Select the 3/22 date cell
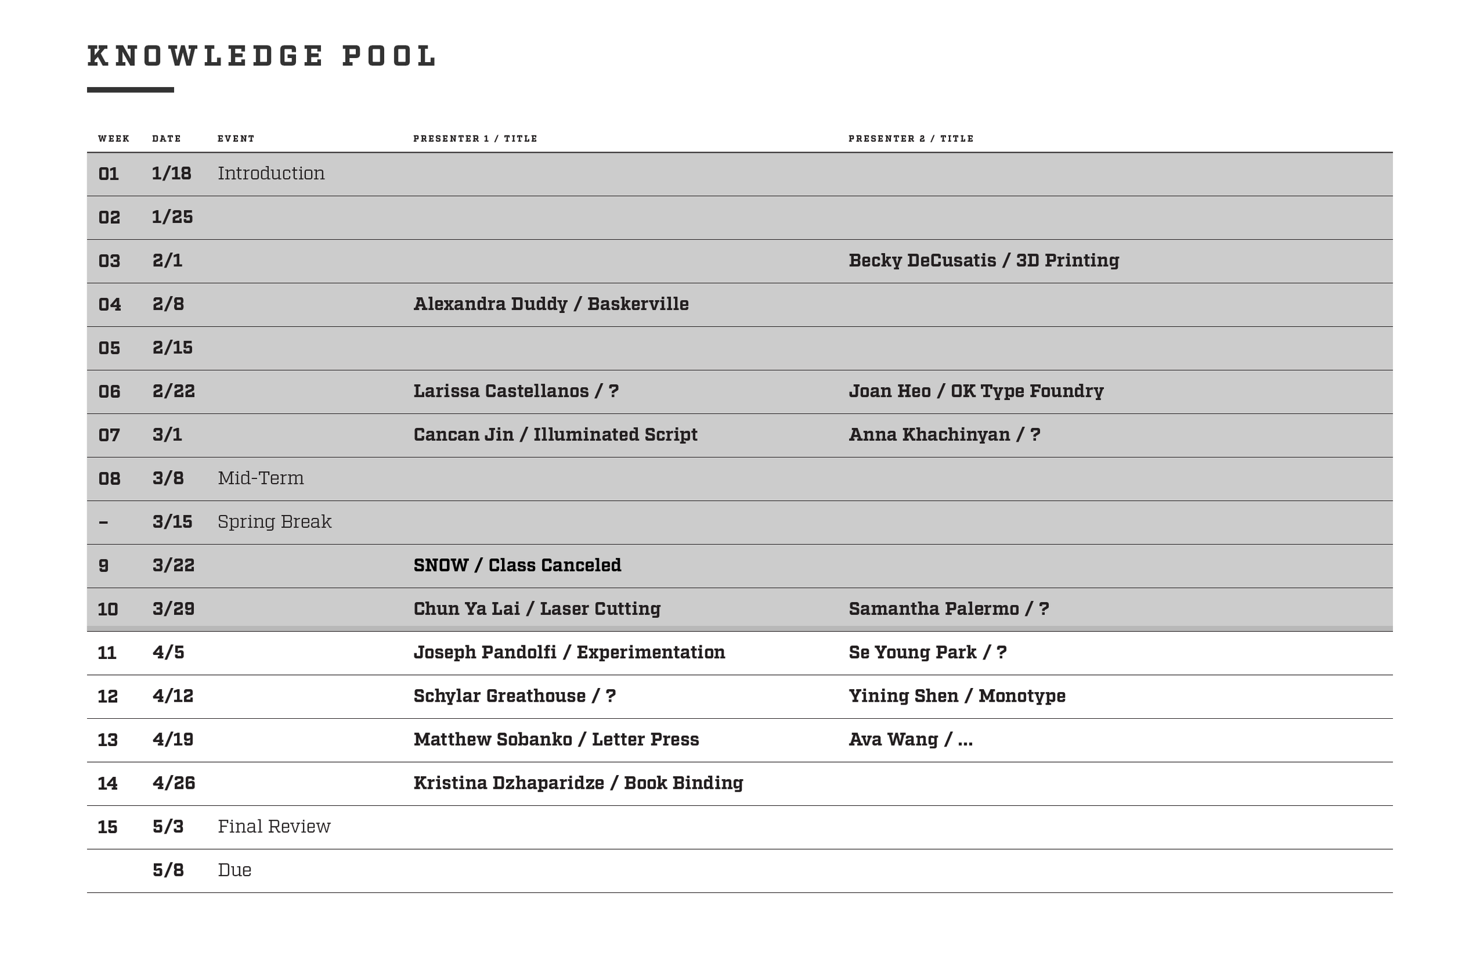The width and height of the screenshot is (1480, 958). tap(173, 565)
